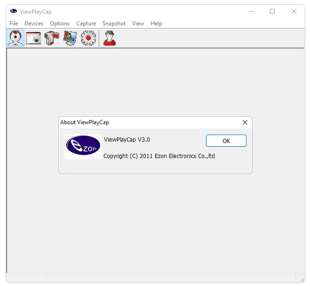Click the webcam preview toolbar icon
310x286 pixels.
coord(16,38)
